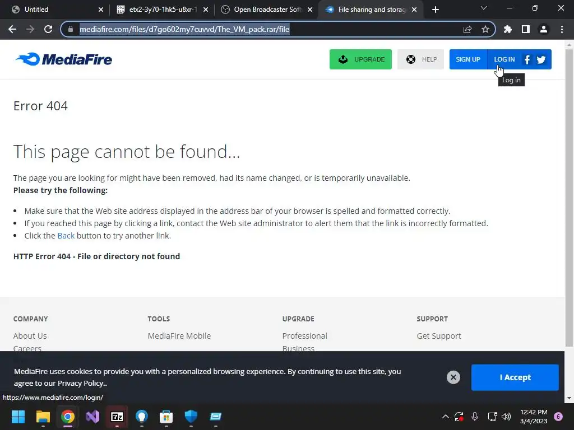
Task: Go back with browser back arrow
Action: [x=12, y=29]
